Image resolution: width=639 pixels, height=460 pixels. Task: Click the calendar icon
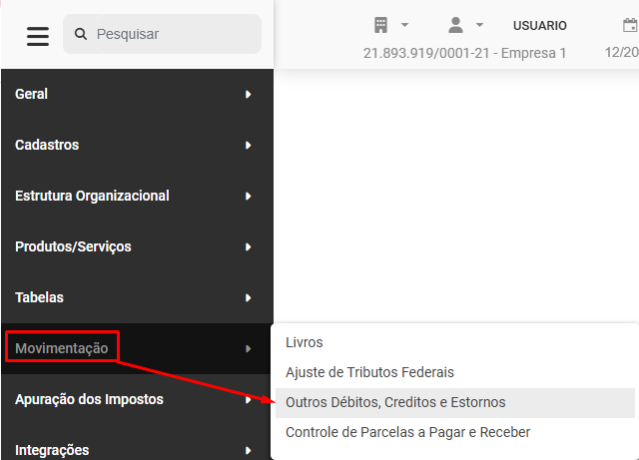pyautogui.click(x=630, y=25)
